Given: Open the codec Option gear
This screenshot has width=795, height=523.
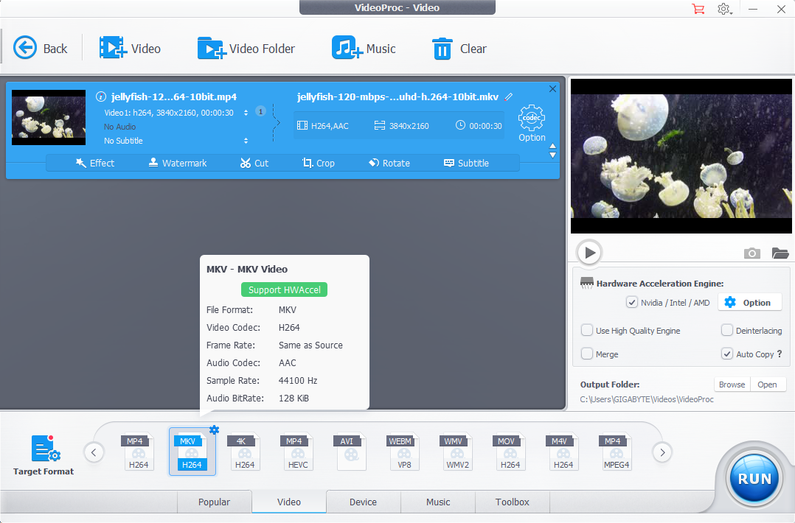Looking at the screenshot, I should click(x=531, y=123).
